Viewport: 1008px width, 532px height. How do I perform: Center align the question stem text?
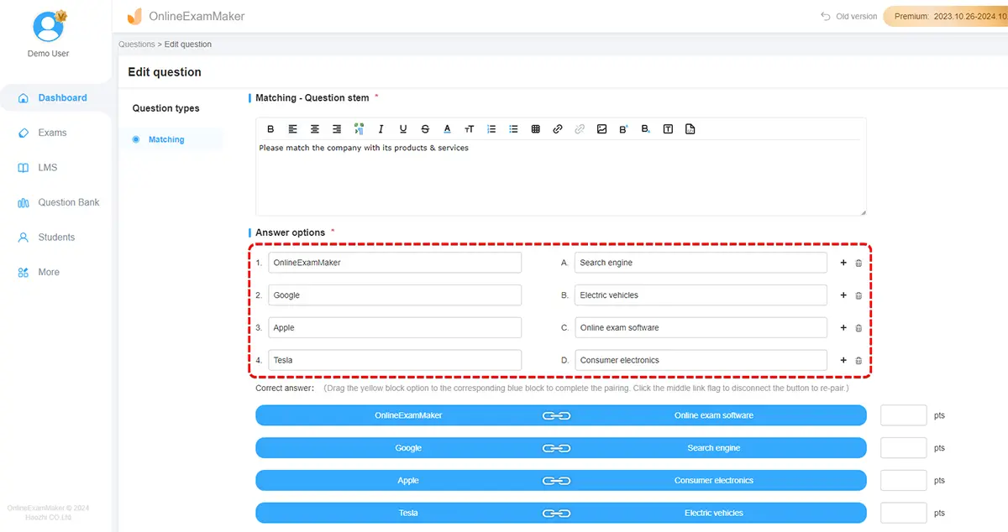315,129
